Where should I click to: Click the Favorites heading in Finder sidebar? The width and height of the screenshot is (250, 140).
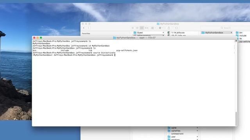point(86,33)
